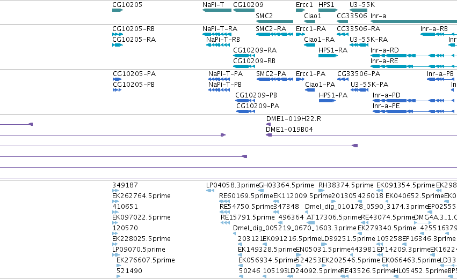Select protein CG10209-PA
This screenshot has width=457, height=279.
click(246, 111)
